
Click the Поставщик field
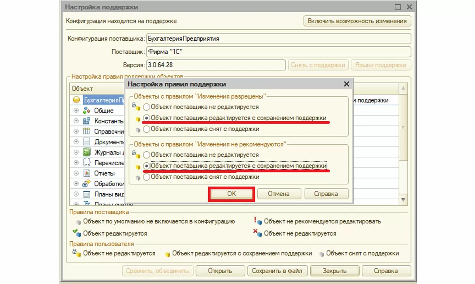[278, 52]
